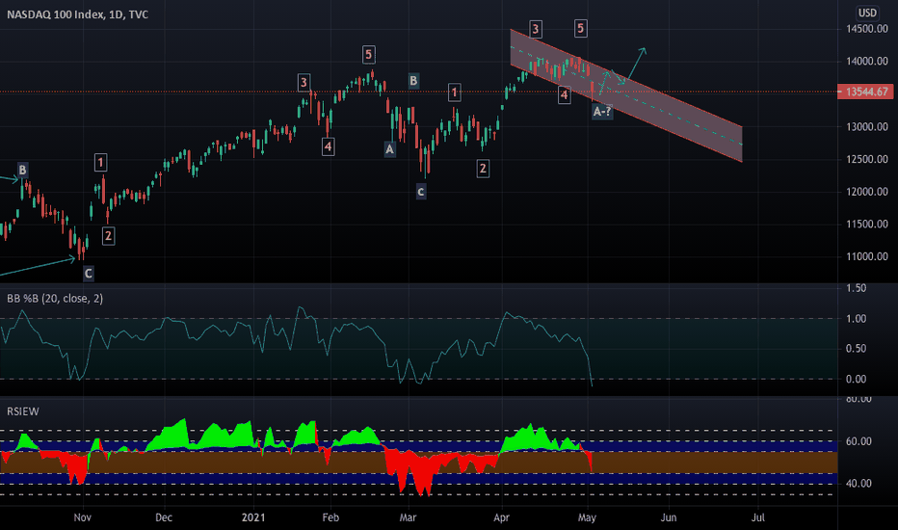Click the 1.50 value on BB %B scale

coord(857,288)
